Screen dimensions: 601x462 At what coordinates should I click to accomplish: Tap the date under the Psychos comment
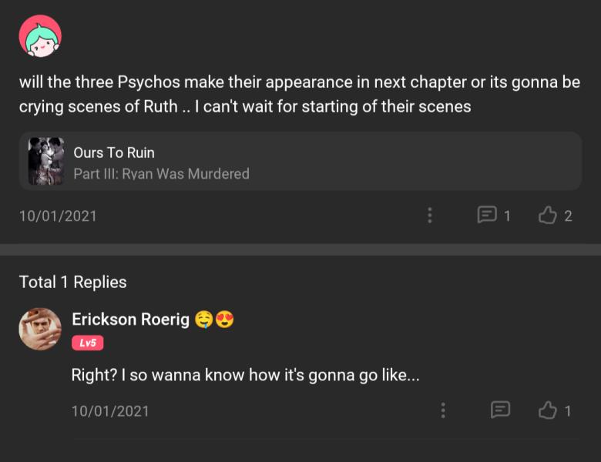click(58, 216)
